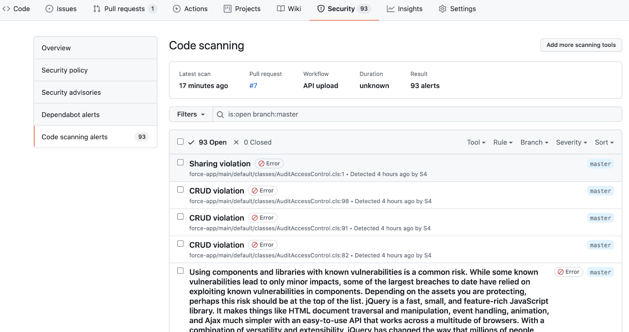Screen dimensions: 629x332
Task: Click the X icon beside 0 Closed
Action: (236, 142)
